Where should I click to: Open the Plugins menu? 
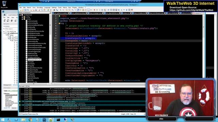75,7
